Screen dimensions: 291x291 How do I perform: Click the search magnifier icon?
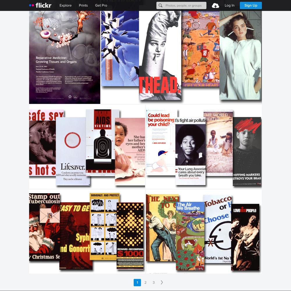[160, 6]
